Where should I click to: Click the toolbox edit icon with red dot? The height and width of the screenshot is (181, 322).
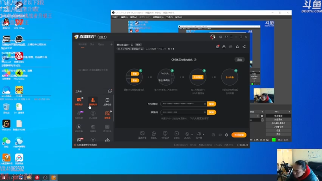coord(110,91)
